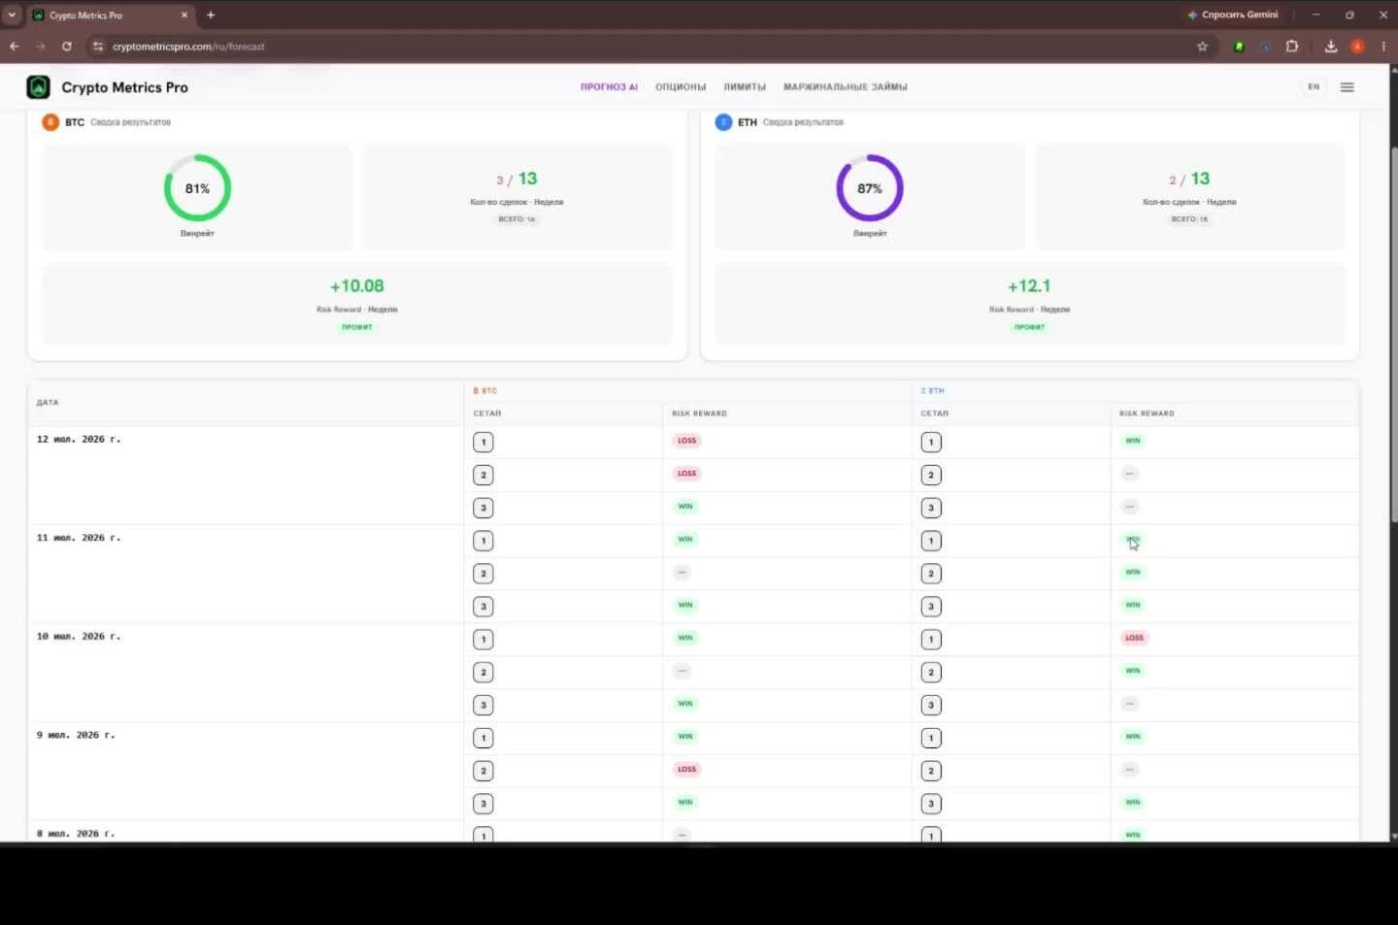
Task: Open the Chrome three-dot menu
Action: click(x=1383, y=46)
